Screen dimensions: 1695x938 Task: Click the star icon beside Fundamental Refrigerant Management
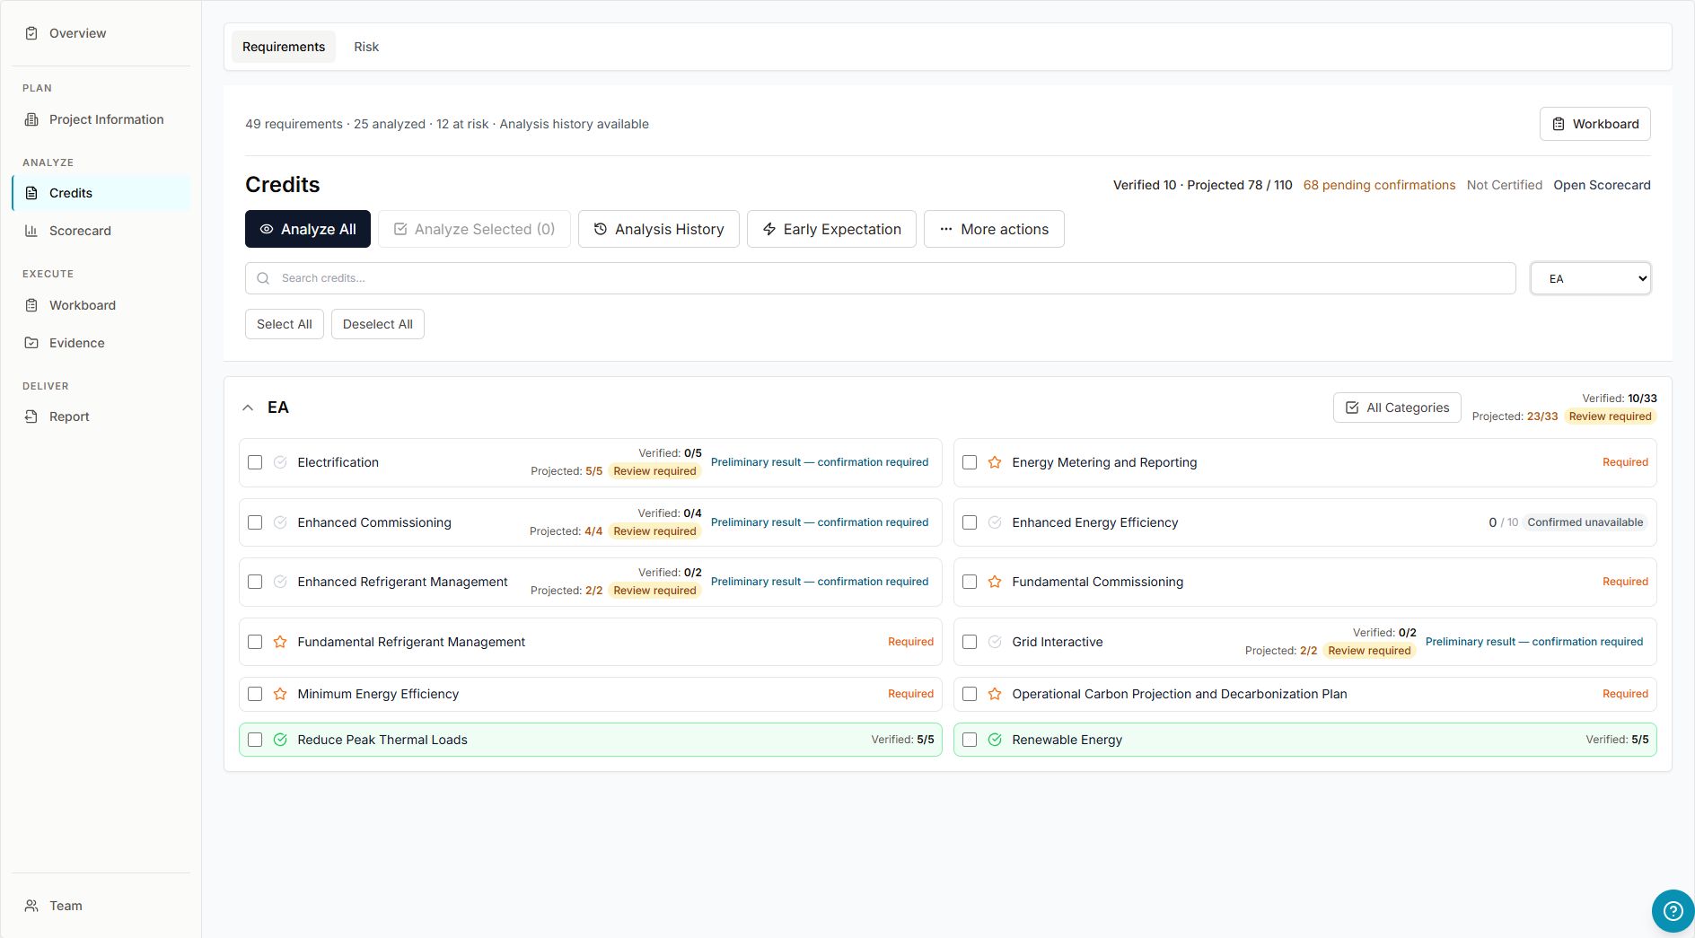point(280,642)
